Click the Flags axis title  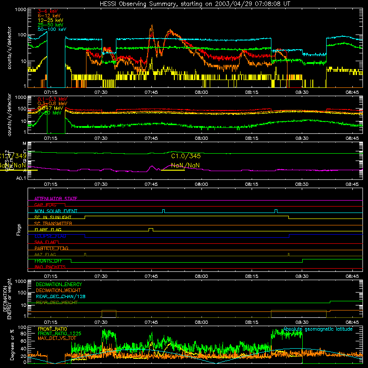tap(19, 230)
